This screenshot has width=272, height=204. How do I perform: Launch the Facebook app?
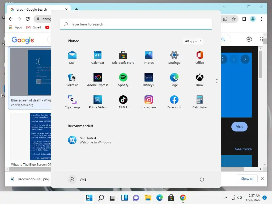pyautogui.click(x=174, y=102)
